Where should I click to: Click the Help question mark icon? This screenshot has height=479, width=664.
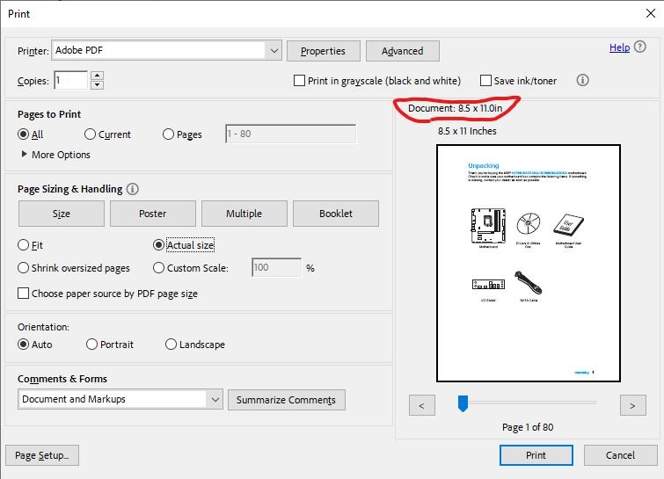640,47
